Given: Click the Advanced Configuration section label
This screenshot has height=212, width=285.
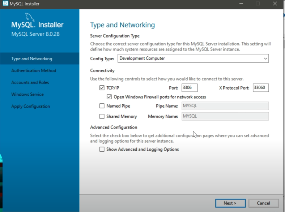Looking at the screenshot, I should (x=114, y=127).
